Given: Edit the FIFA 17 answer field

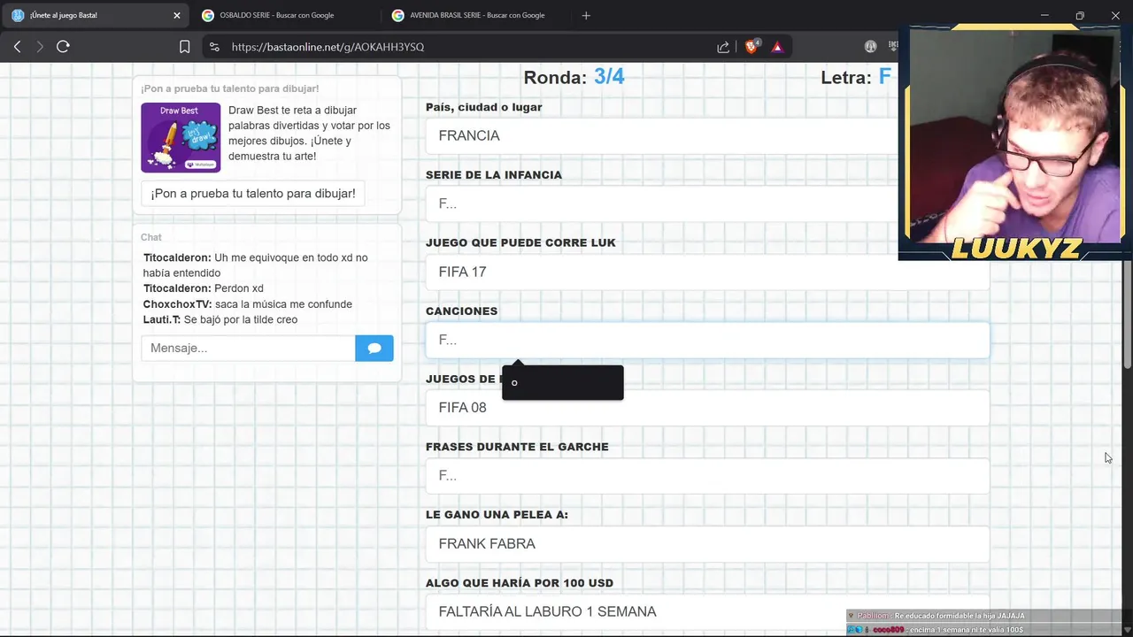Looking at the screenshot, I should tap(707, 272).
